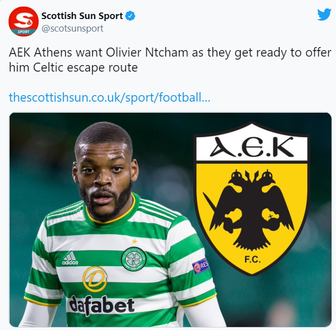Select the tweet text about Olivier Ntcham
This screenshot has width=336, height=330.
(x=170, y=60)
